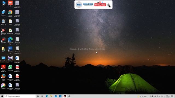Open Settings from the taskbar
The image size is (175, 98).
pos(69,96)
